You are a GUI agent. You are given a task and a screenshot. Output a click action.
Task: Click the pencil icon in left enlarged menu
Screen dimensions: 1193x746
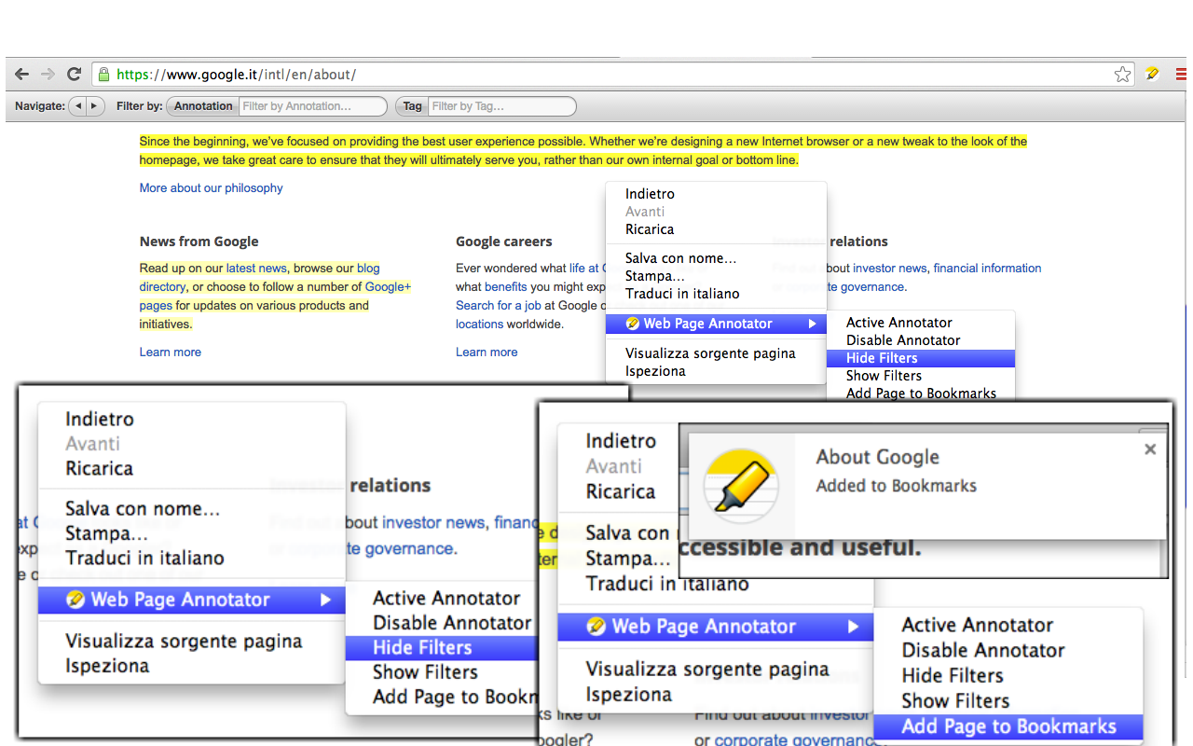click(76, 600)
